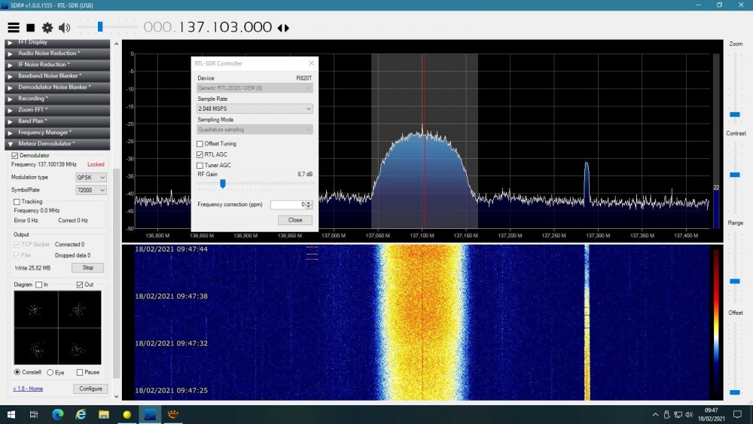The width and height of the screenshot is (753, 424).
Task: Click the Configure button
Action: coord(90,389)
